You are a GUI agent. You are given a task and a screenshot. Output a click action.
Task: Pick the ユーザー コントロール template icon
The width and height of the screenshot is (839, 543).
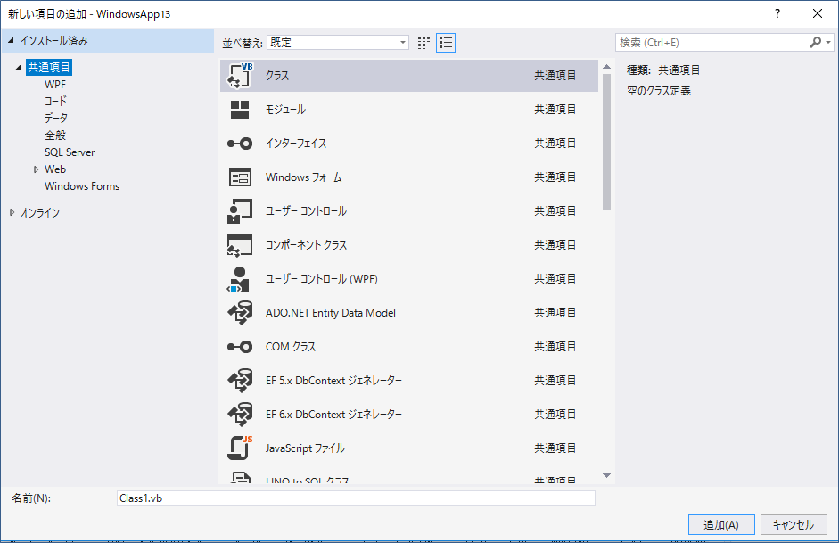[x=240, y=211]
